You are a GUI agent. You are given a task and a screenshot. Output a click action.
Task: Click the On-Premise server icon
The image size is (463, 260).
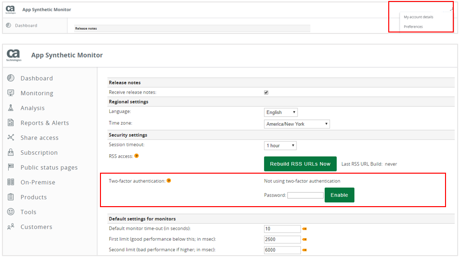tap(11, 182)
